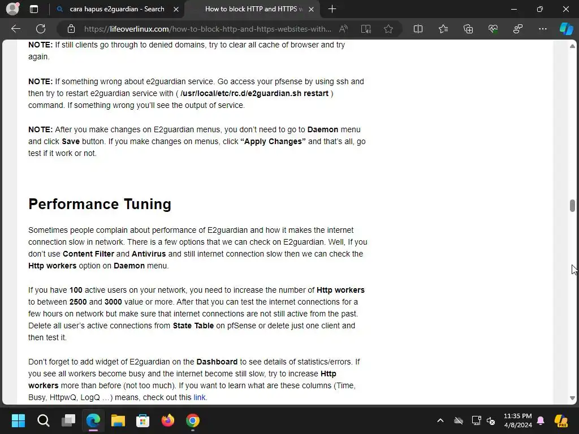The image size is (579, 434).
Task: Click the bold 'Dashboard' word
Action: pos(217,362)
